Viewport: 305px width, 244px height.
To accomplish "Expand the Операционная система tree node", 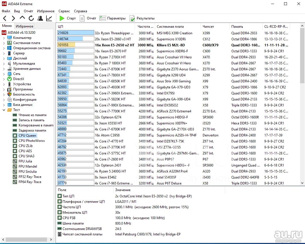I will (4, 48).
